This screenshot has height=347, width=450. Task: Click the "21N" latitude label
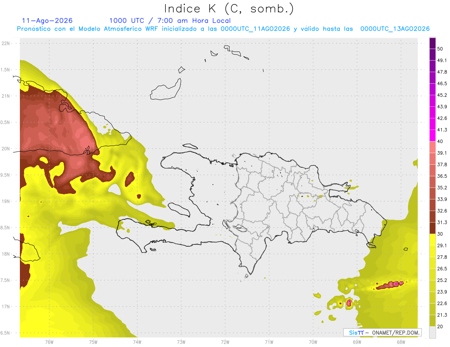(6, 96)
